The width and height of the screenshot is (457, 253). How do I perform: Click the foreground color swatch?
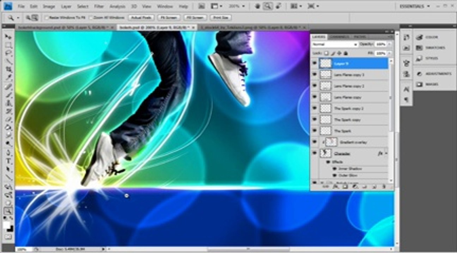point(6,225)
